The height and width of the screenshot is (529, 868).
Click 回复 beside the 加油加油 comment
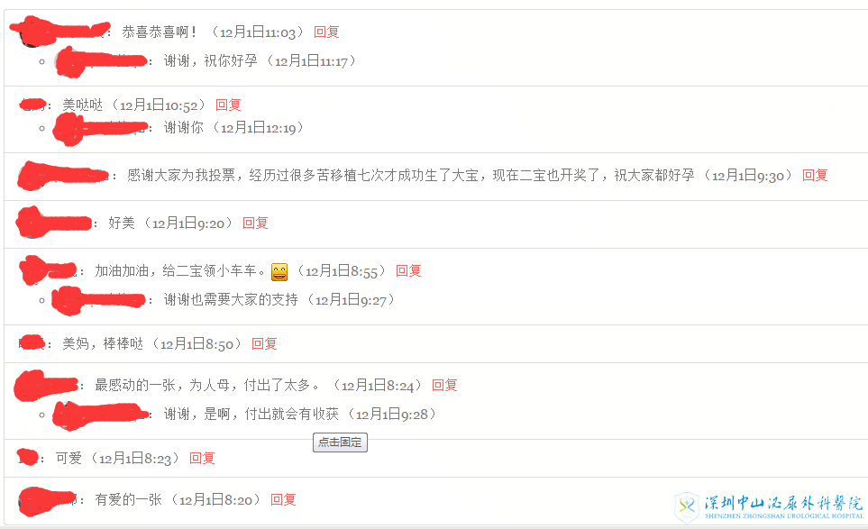coord(408,270)
